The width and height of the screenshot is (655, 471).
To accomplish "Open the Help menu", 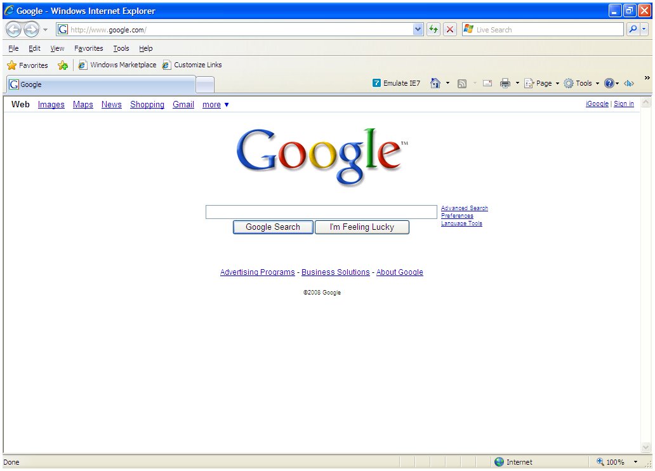I will 146,48.
